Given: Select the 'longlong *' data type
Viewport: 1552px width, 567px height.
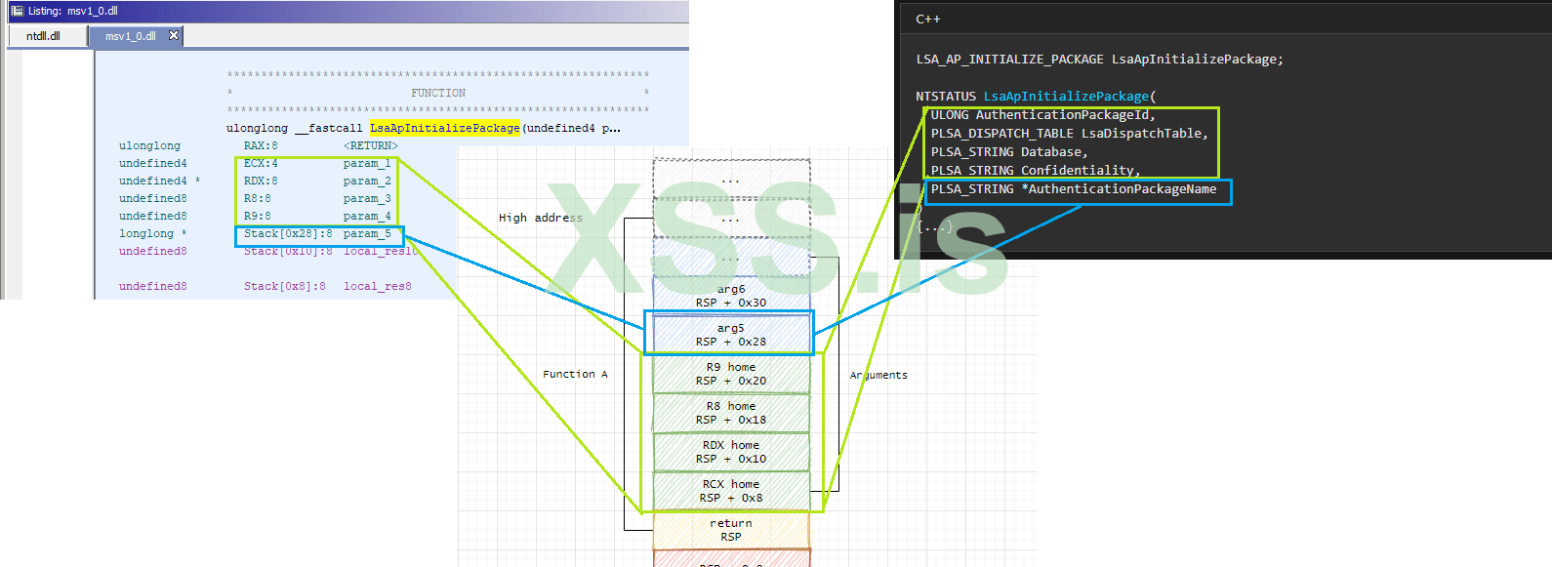Looking at the screenshot, I should tap(153, 233).
